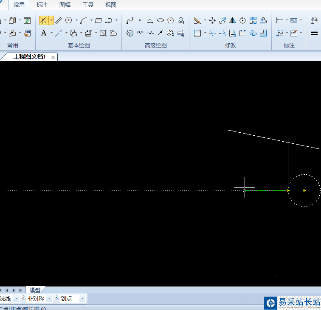
Task: Select the Extend tool
Action: pyautogui.click(x=222, y=33)
